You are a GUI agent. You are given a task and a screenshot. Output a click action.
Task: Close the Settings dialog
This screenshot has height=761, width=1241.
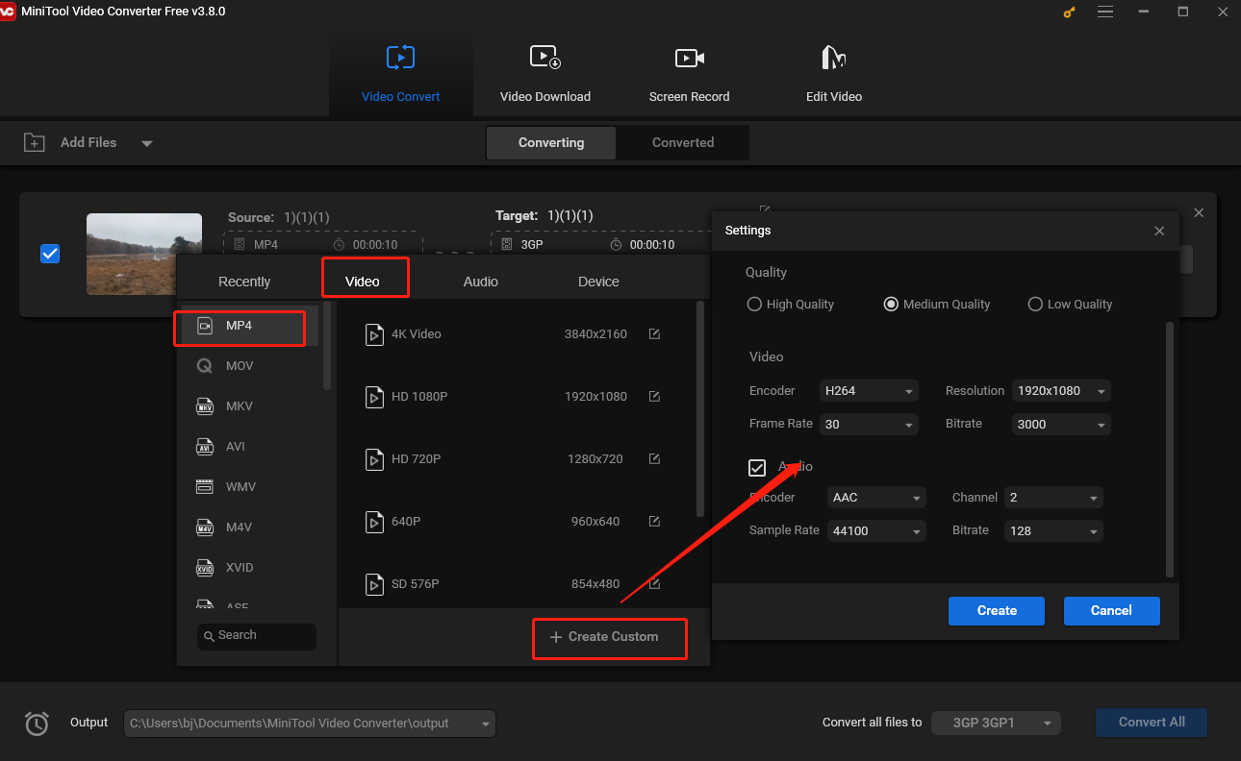coord(1159,231)
